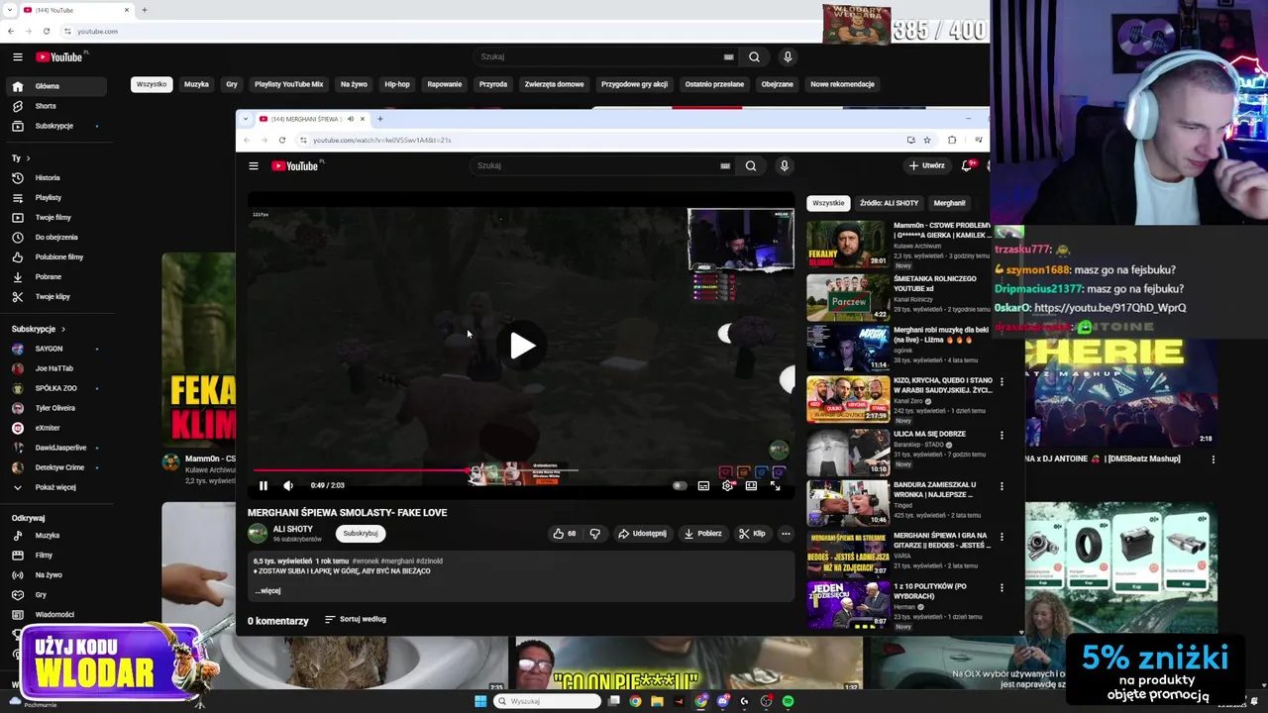1268x713 pixels.
Task: Enter fullscreen mode in the player
Action: coord(775,485)
